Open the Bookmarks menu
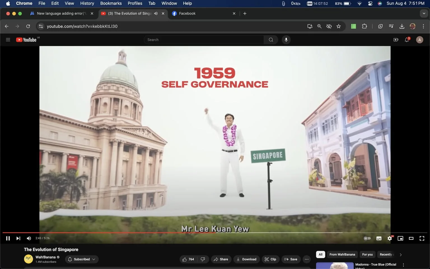Viewport: 430px width, 269px height. (111, 3)
